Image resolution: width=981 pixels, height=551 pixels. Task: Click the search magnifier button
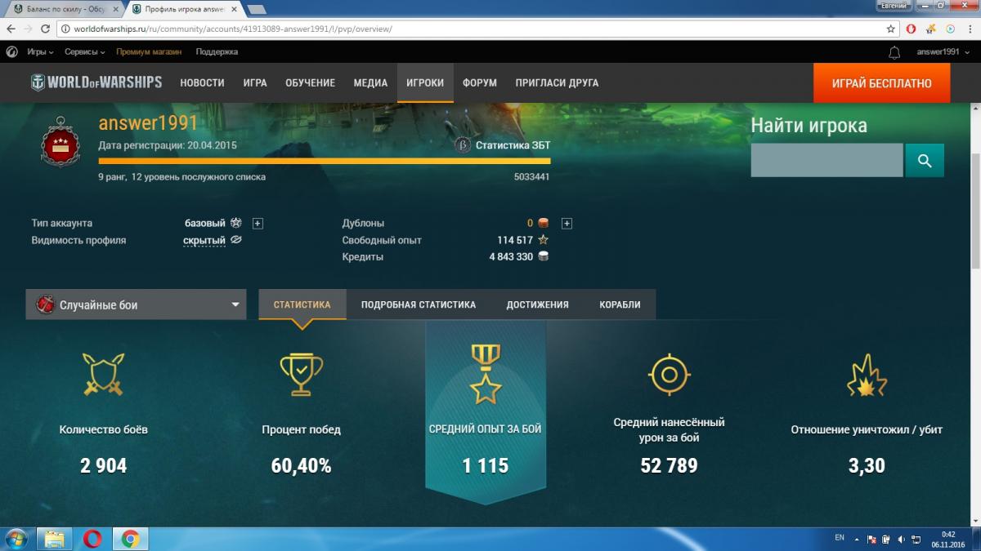(x=925, y=161)
